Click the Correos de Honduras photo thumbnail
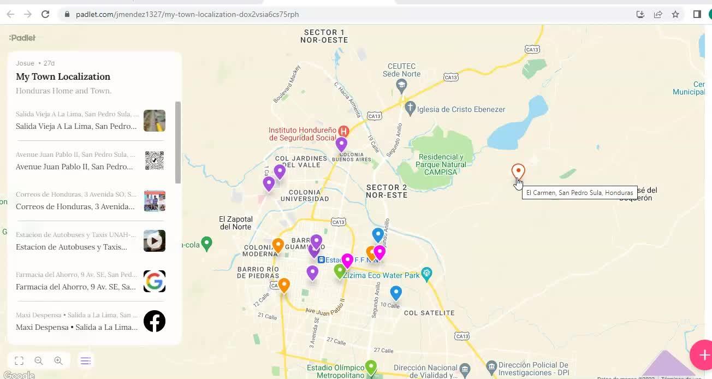Viewport: 712px width, 379px height. pyautogui.click(x=155, y=200)
